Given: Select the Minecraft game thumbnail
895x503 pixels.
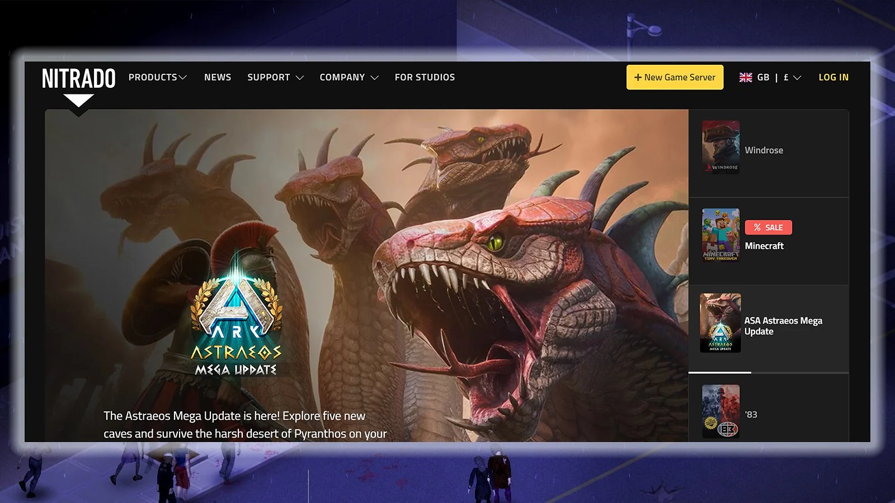Looking at the screenshot, I should tap(720, 235).
